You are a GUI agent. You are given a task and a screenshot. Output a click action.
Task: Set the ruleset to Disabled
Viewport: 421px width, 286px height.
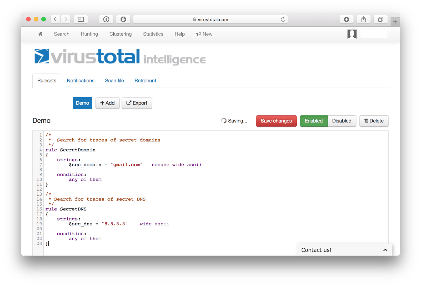pyautogui.click(x=342, y=121)
